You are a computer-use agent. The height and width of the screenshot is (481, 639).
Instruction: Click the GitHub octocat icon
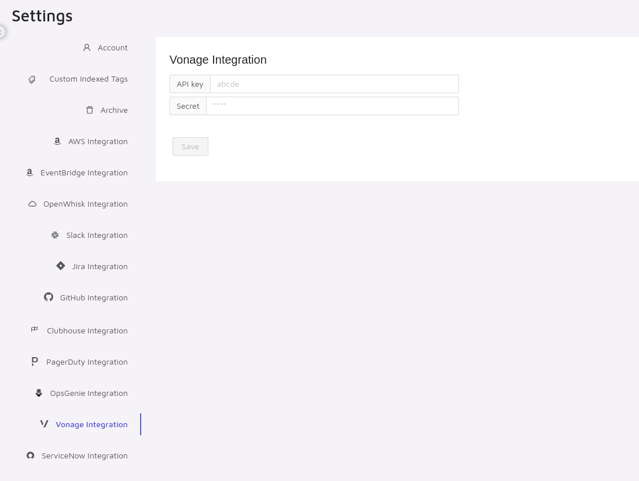pos(49,297)
